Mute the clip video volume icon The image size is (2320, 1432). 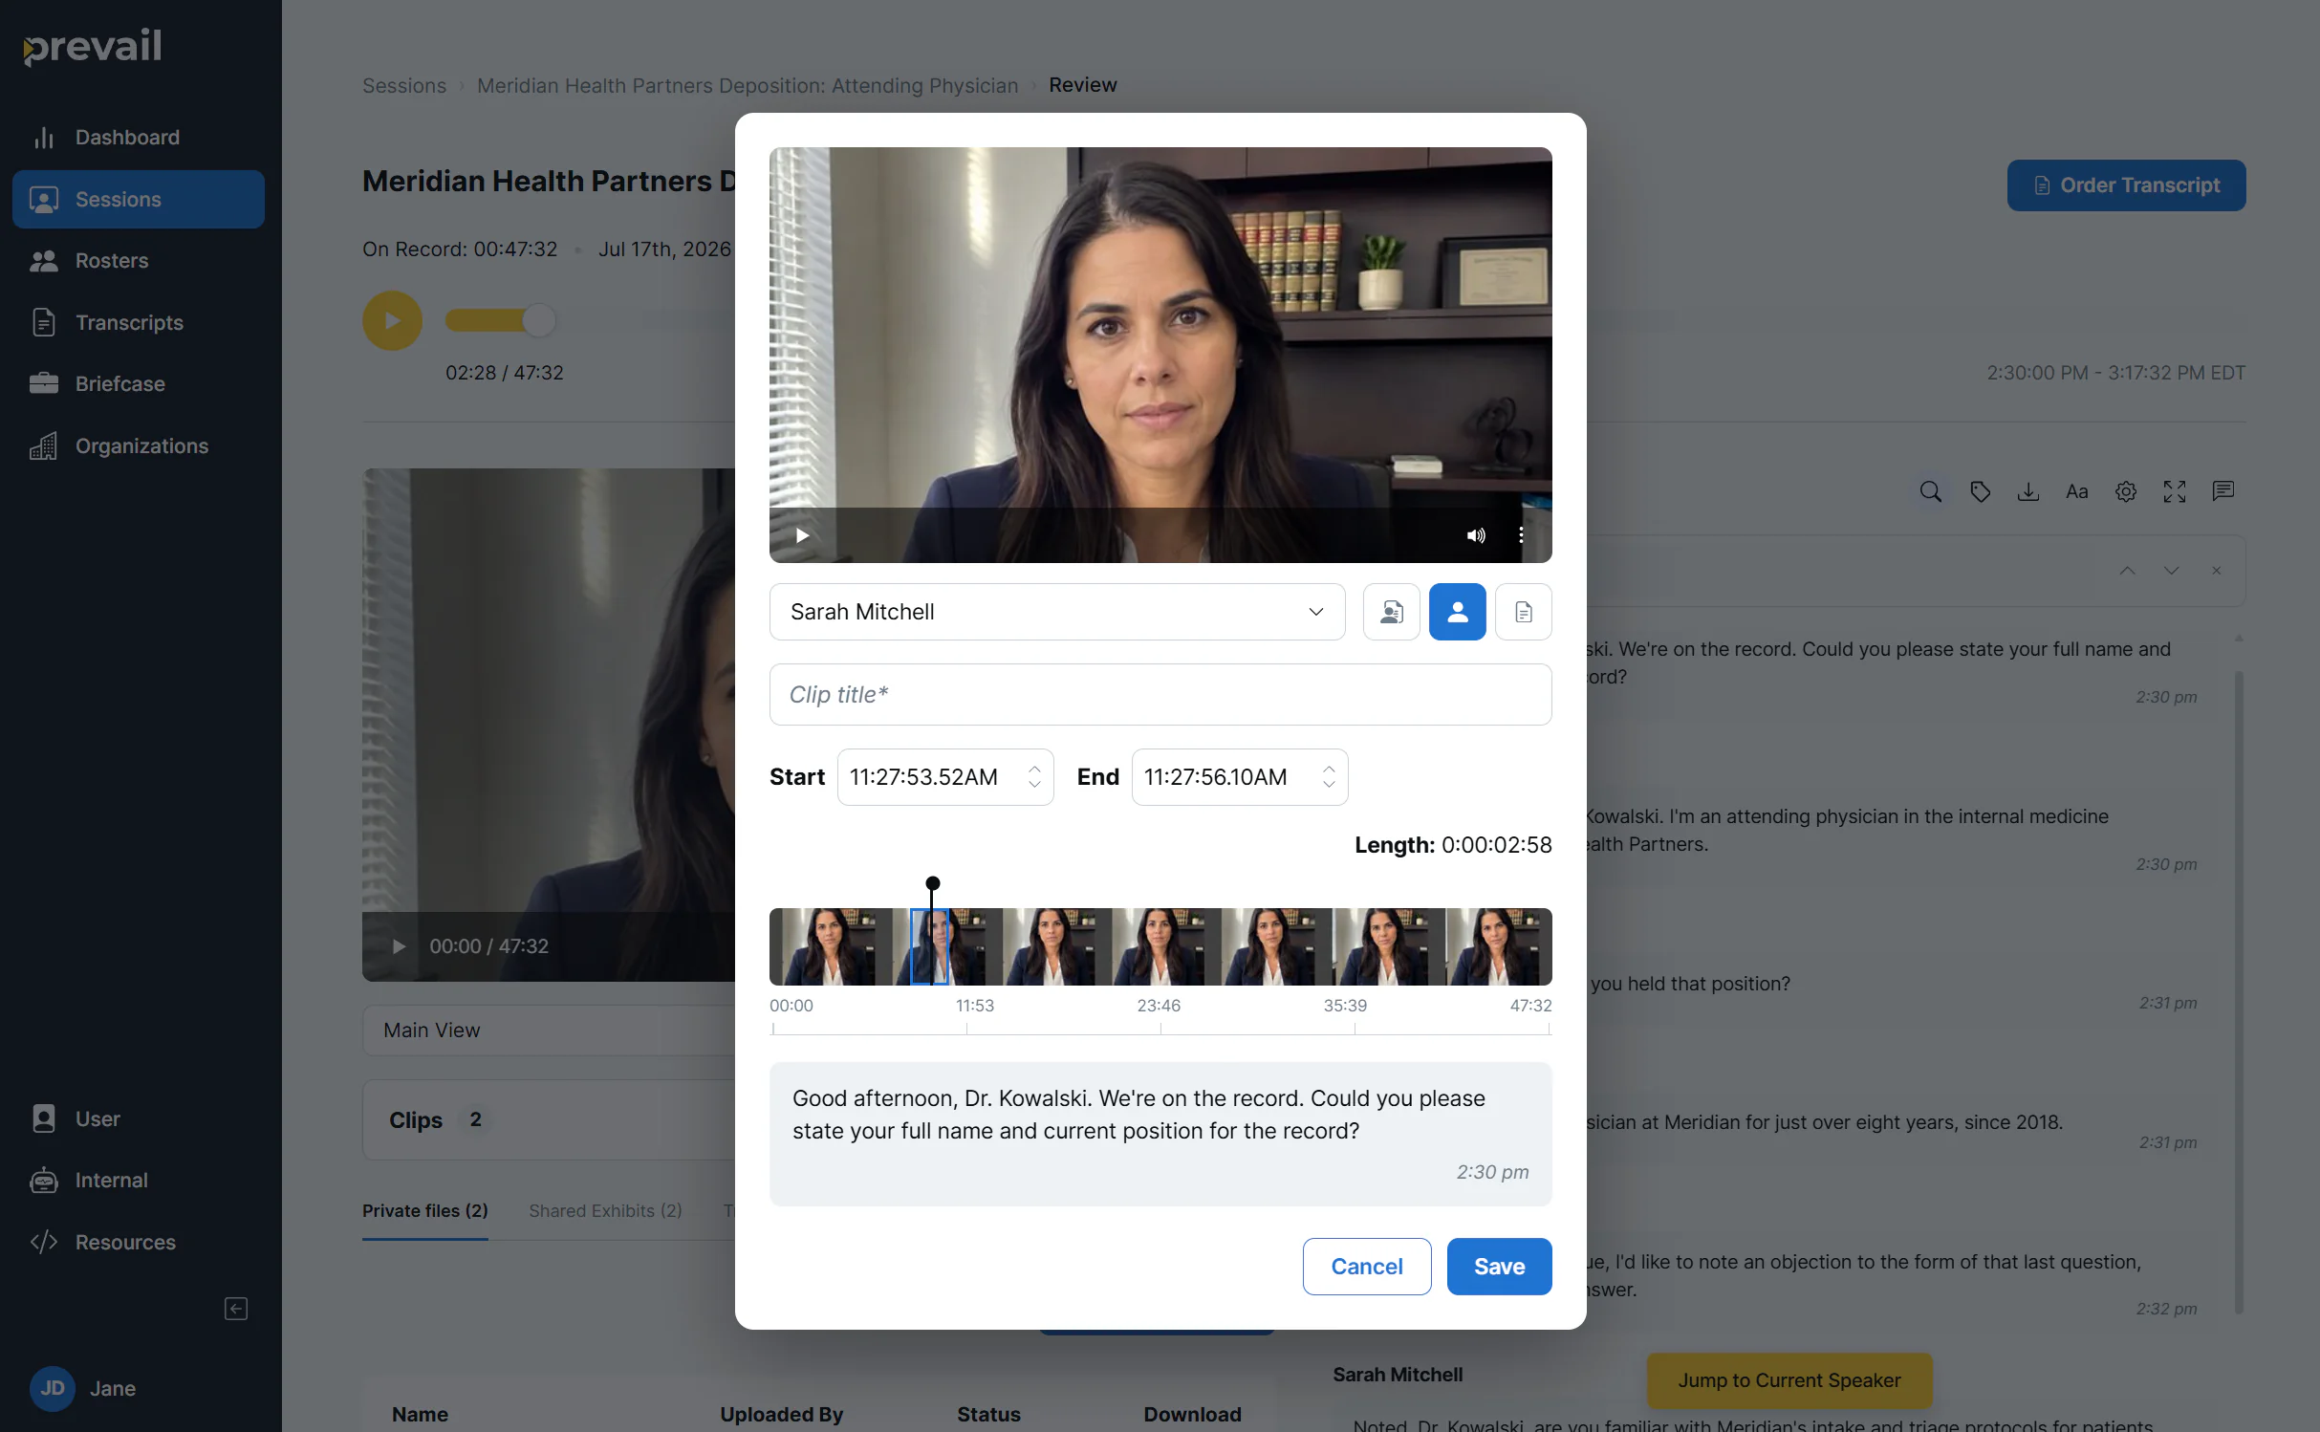[x=1476, y=535]
